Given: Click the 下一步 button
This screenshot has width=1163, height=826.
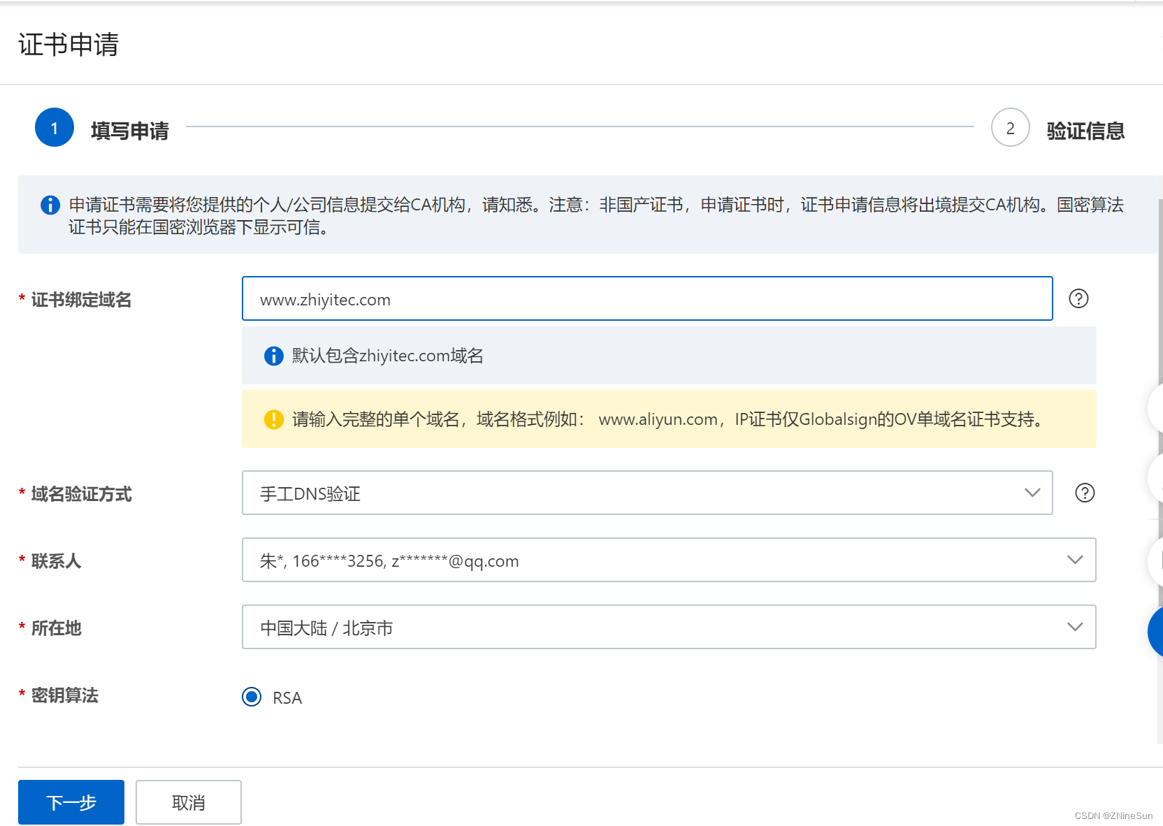Looking at the screenshot, I should tap(71, 802).
